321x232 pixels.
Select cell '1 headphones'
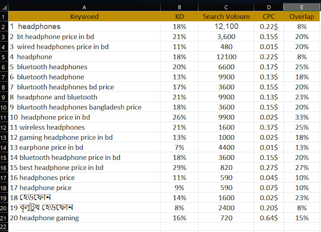click(x=84, y=26)
